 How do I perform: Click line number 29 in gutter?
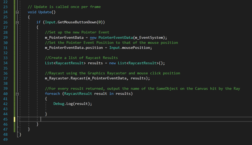6,37
